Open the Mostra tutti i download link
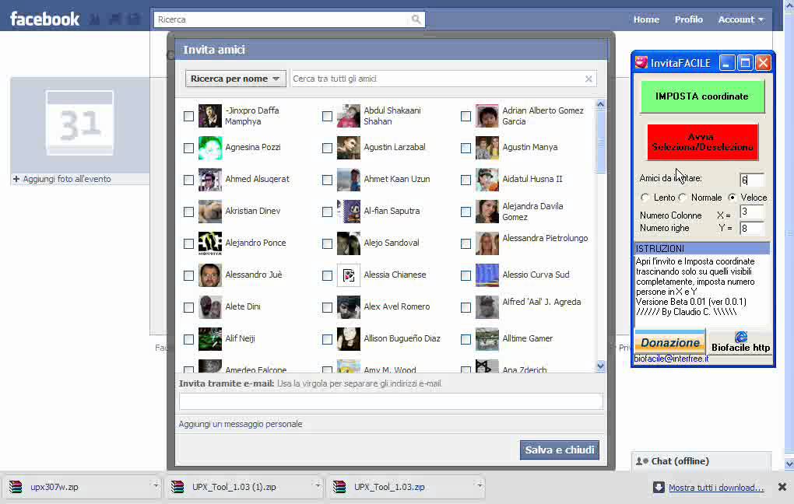This screenshot has height=504, width=794. click(716, 488)
